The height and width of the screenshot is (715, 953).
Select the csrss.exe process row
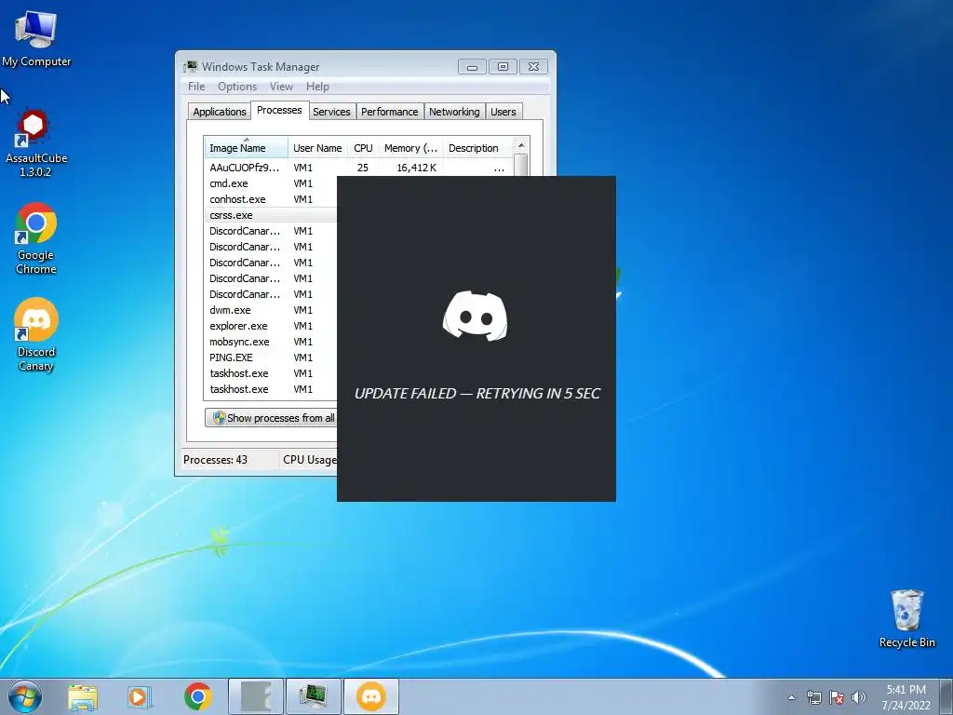point(271,215)
